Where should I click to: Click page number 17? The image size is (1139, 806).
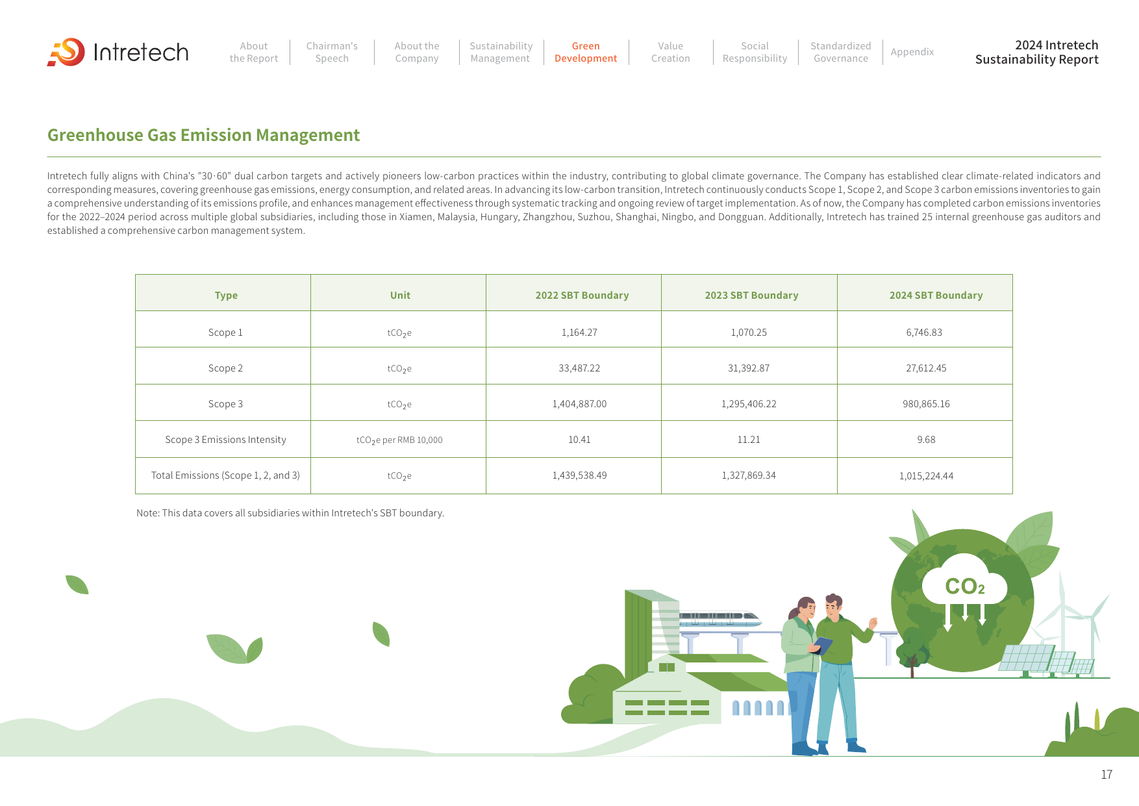pyautogui.click(x=1107, y=774)
